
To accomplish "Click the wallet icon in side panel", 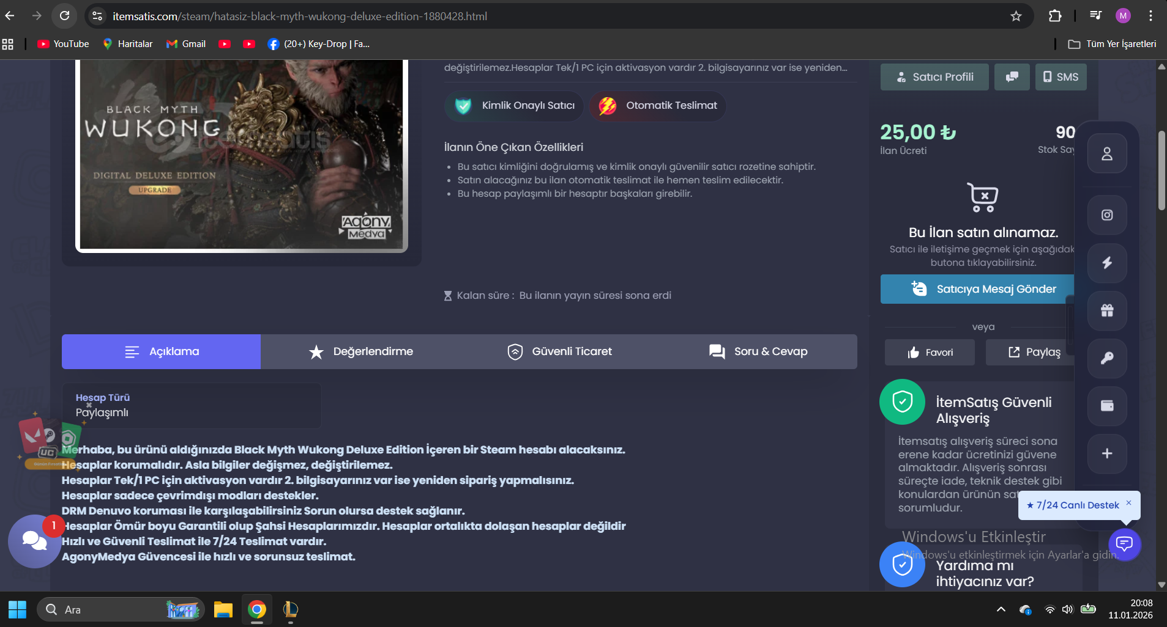I will pyautogui.click(x=1107, y=406).
